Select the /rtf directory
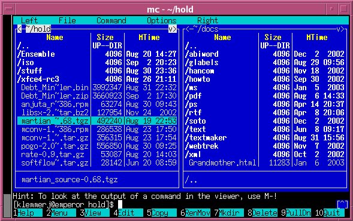This screenshot has width=353, height=221. point(265,112)
